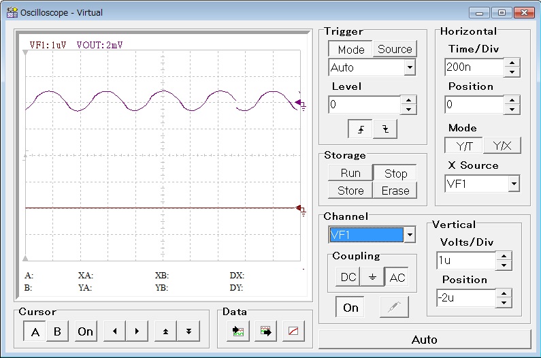Screen dimensions: 541x358
Task: Minimize the Oscilloscope window
Action: click(x=479, y=13)
